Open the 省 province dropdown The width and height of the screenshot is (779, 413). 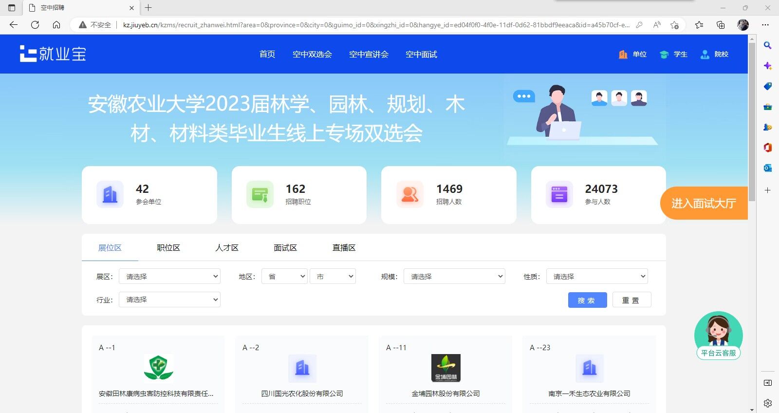click(x=284, y=276)
